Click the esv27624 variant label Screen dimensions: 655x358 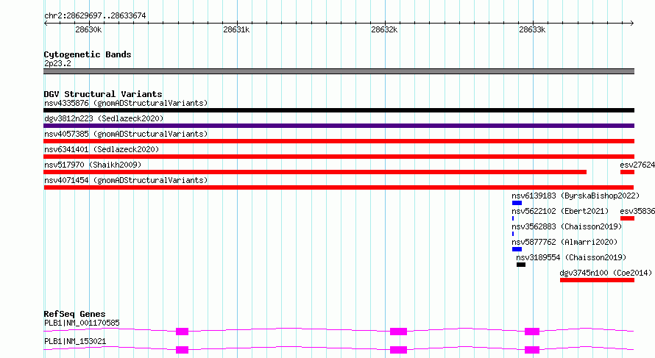pos(637,165)
